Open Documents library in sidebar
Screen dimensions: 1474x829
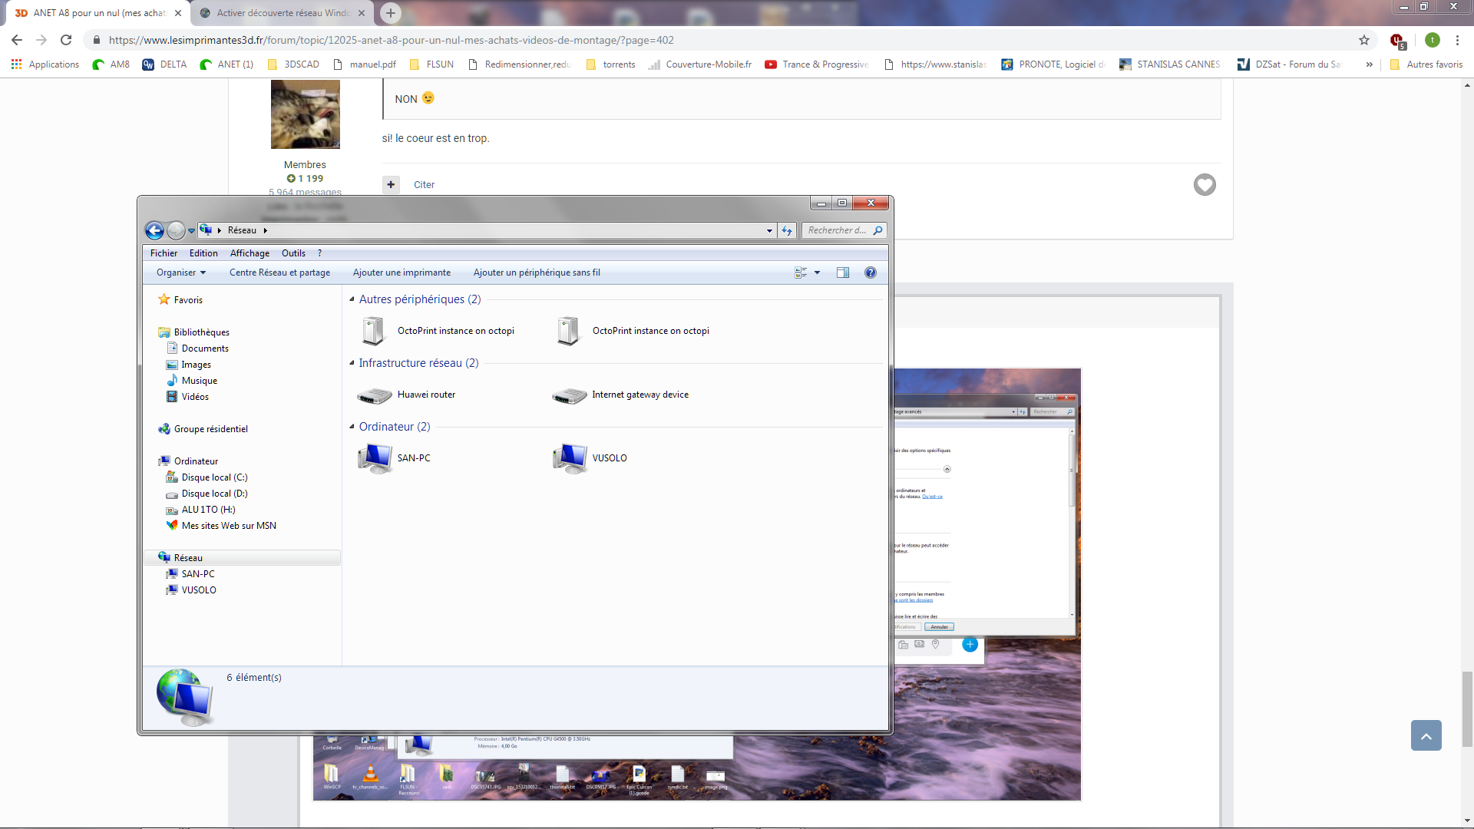pyautogui.click(x=205, y=348)
